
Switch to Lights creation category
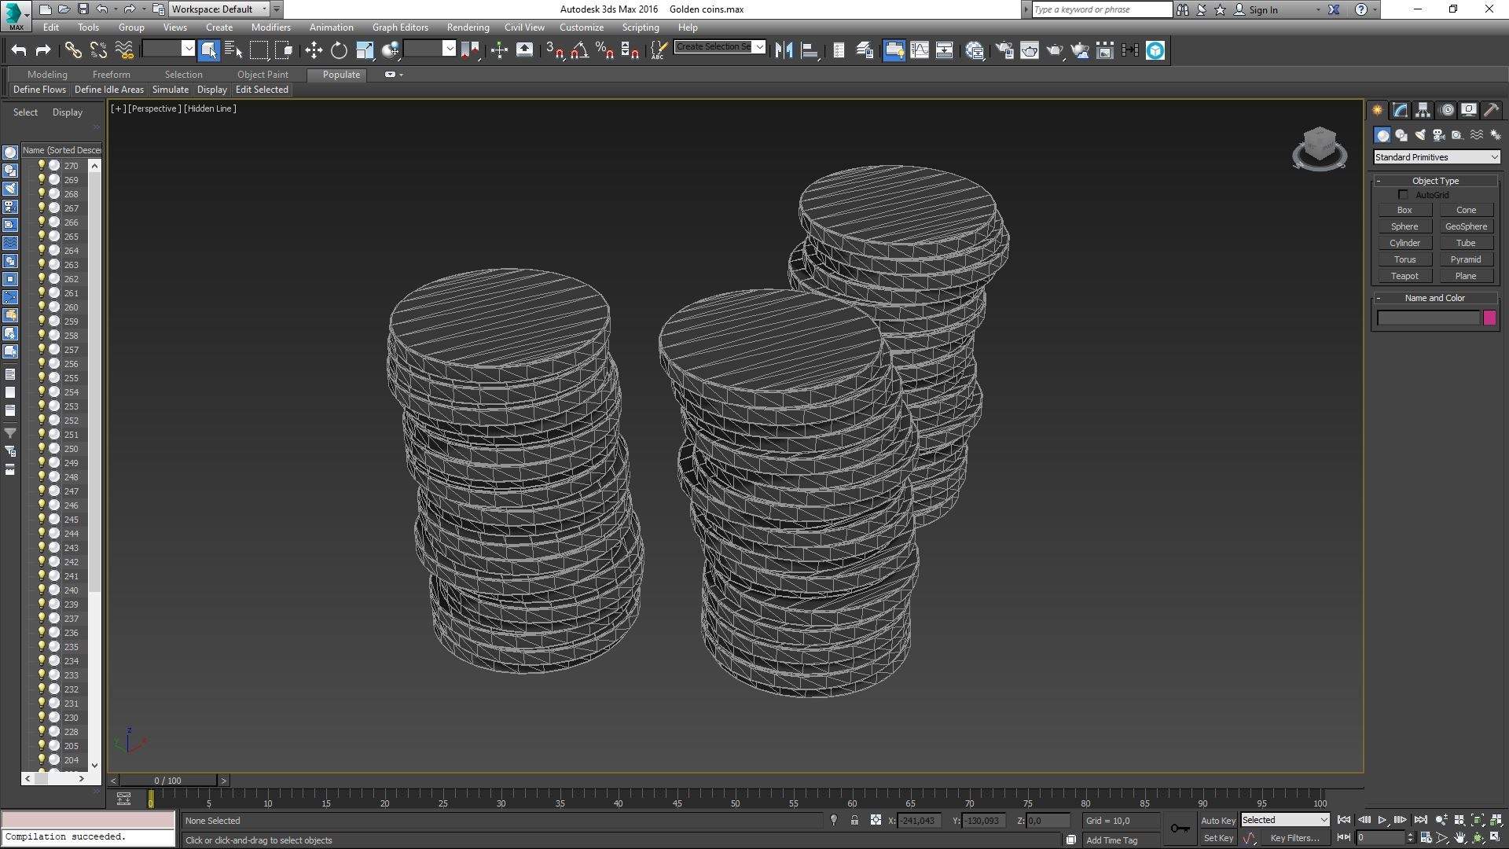(1420, 135)
